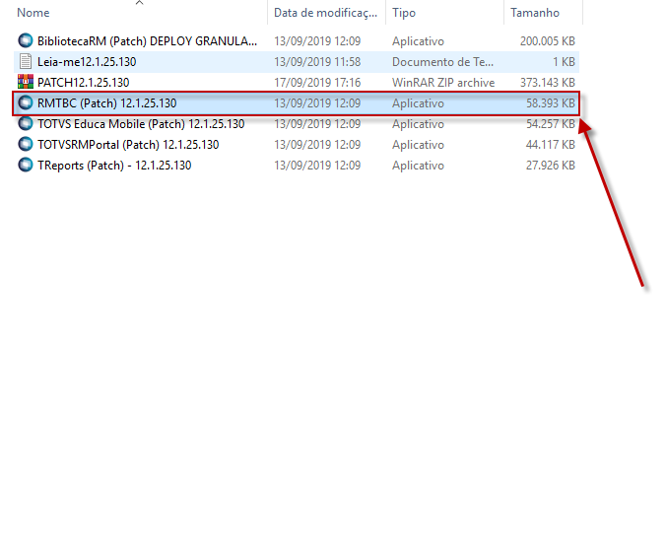This screenshot has height=538, width=666.
Task: Click the size 54.257 KB
Action: tap(550, 124)
